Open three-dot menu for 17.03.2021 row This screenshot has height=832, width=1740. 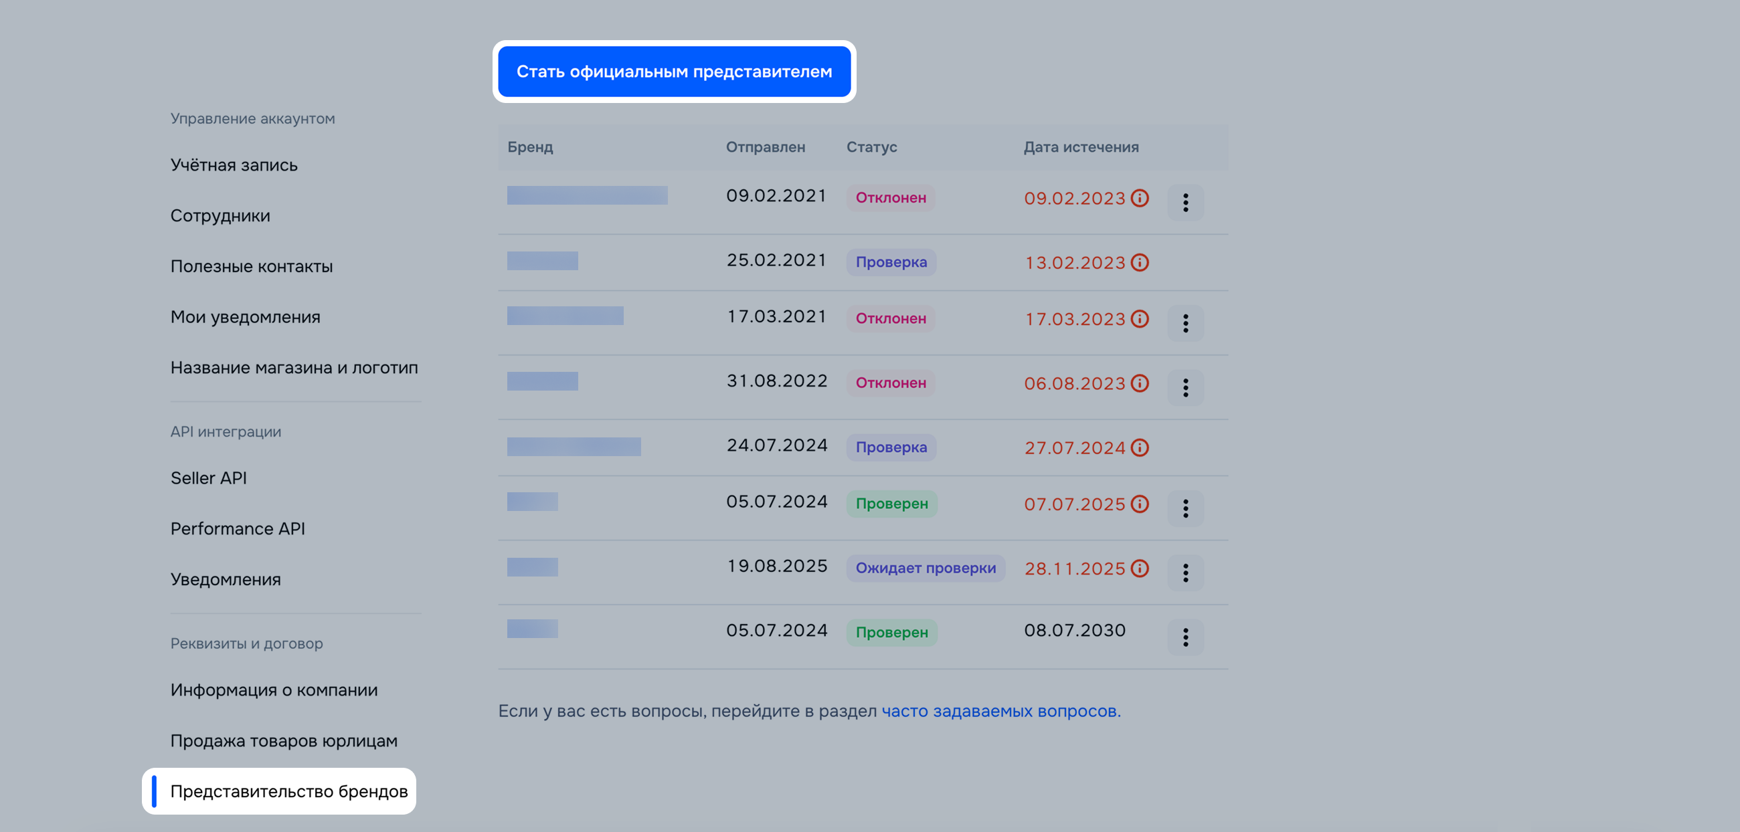[1185, 323]
